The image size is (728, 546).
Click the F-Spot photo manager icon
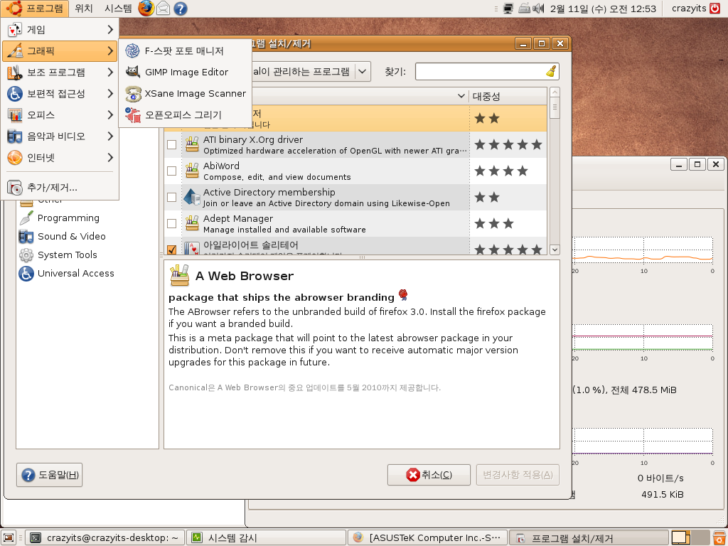point(132,50)
